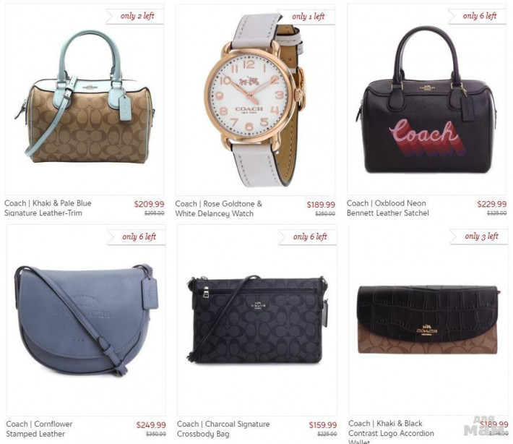Click the $209.99 price
The image size is (513, 444).
149,204
